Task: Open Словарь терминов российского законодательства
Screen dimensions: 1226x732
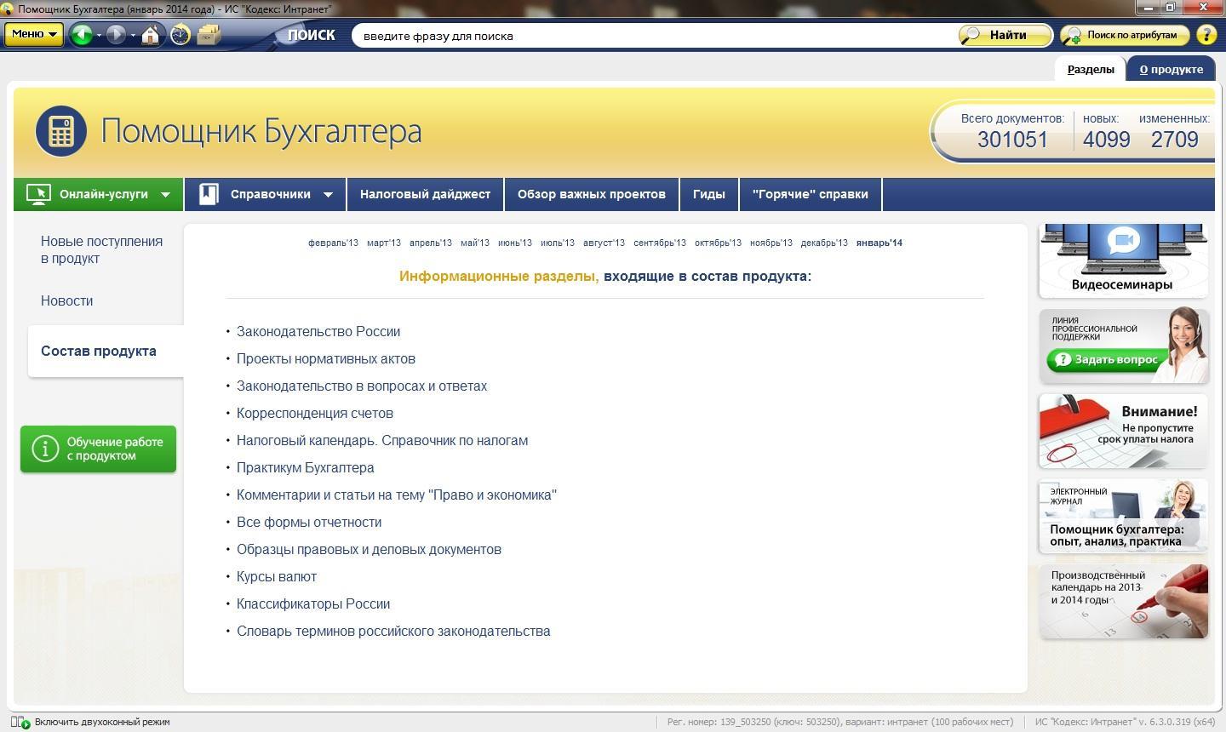Action: click(x=393, y=632)
